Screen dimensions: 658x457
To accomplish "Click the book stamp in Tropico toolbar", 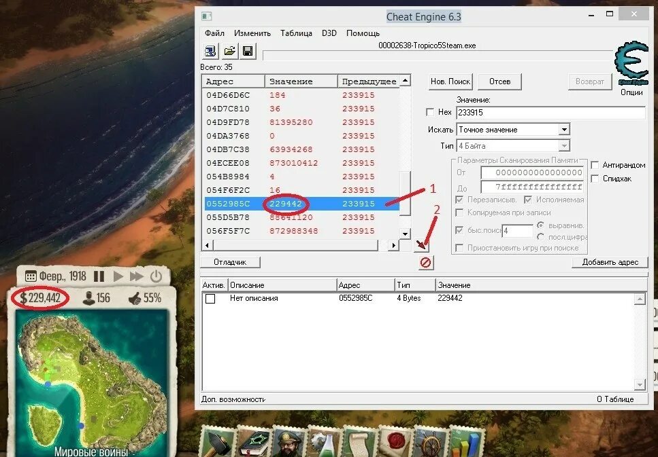I will (x=253, y=441).
